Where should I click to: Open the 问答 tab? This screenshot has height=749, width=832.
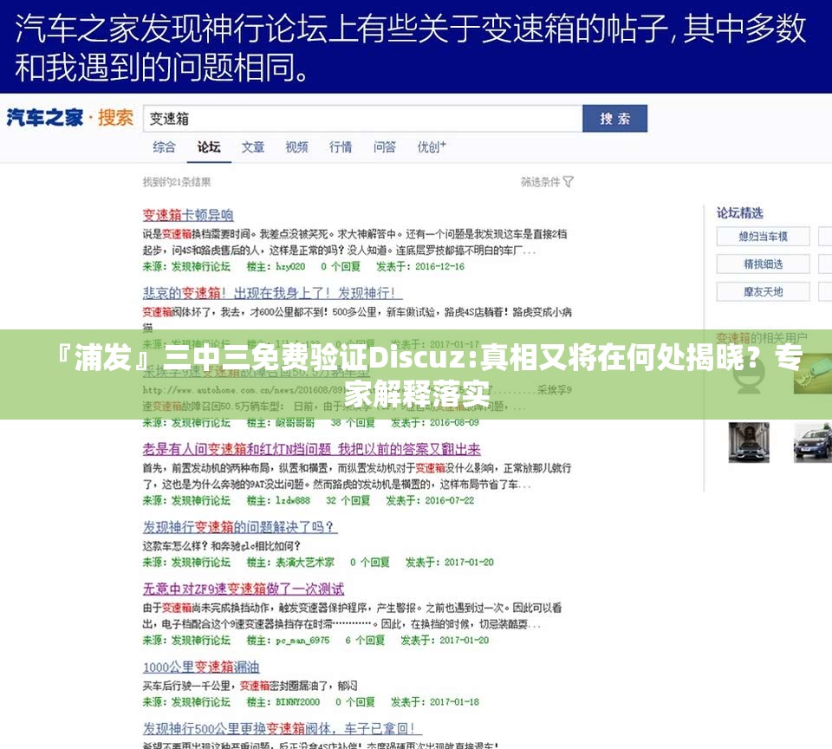point(385,147)
